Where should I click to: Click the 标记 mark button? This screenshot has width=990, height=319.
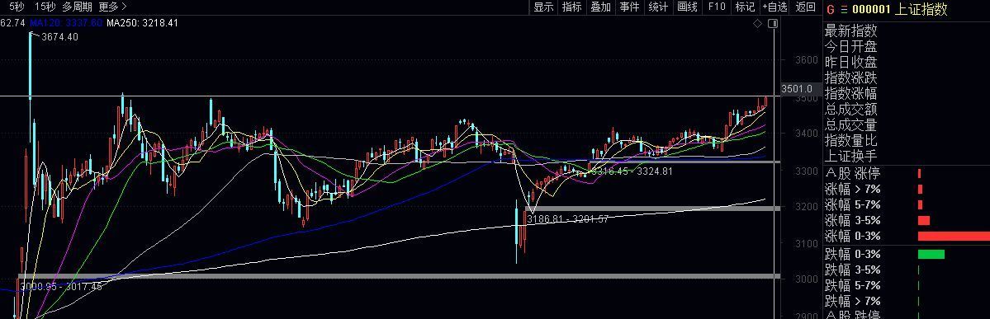[745, 7]
